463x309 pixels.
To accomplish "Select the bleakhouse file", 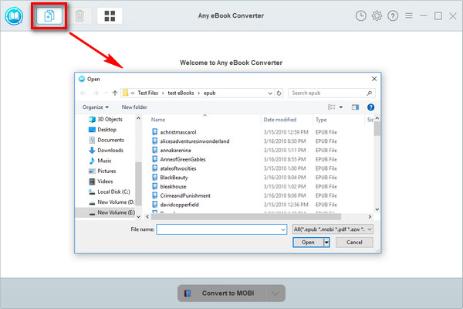I will [x=173, y=187].
